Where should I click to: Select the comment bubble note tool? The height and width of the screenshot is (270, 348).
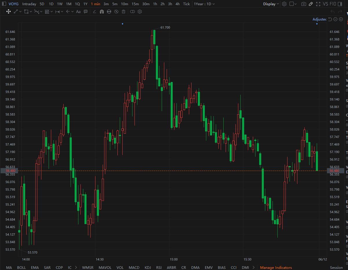[86, 12]
